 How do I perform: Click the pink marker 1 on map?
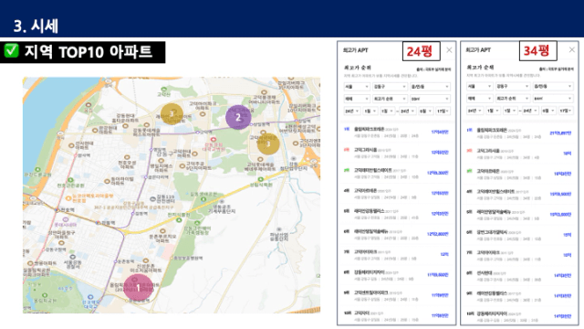138,288
